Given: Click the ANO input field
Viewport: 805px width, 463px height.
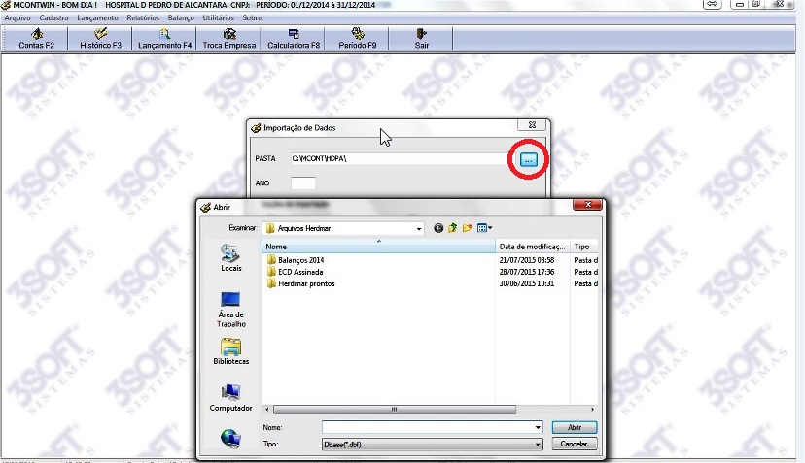Looking at the screenshot, I should [303, 183].
